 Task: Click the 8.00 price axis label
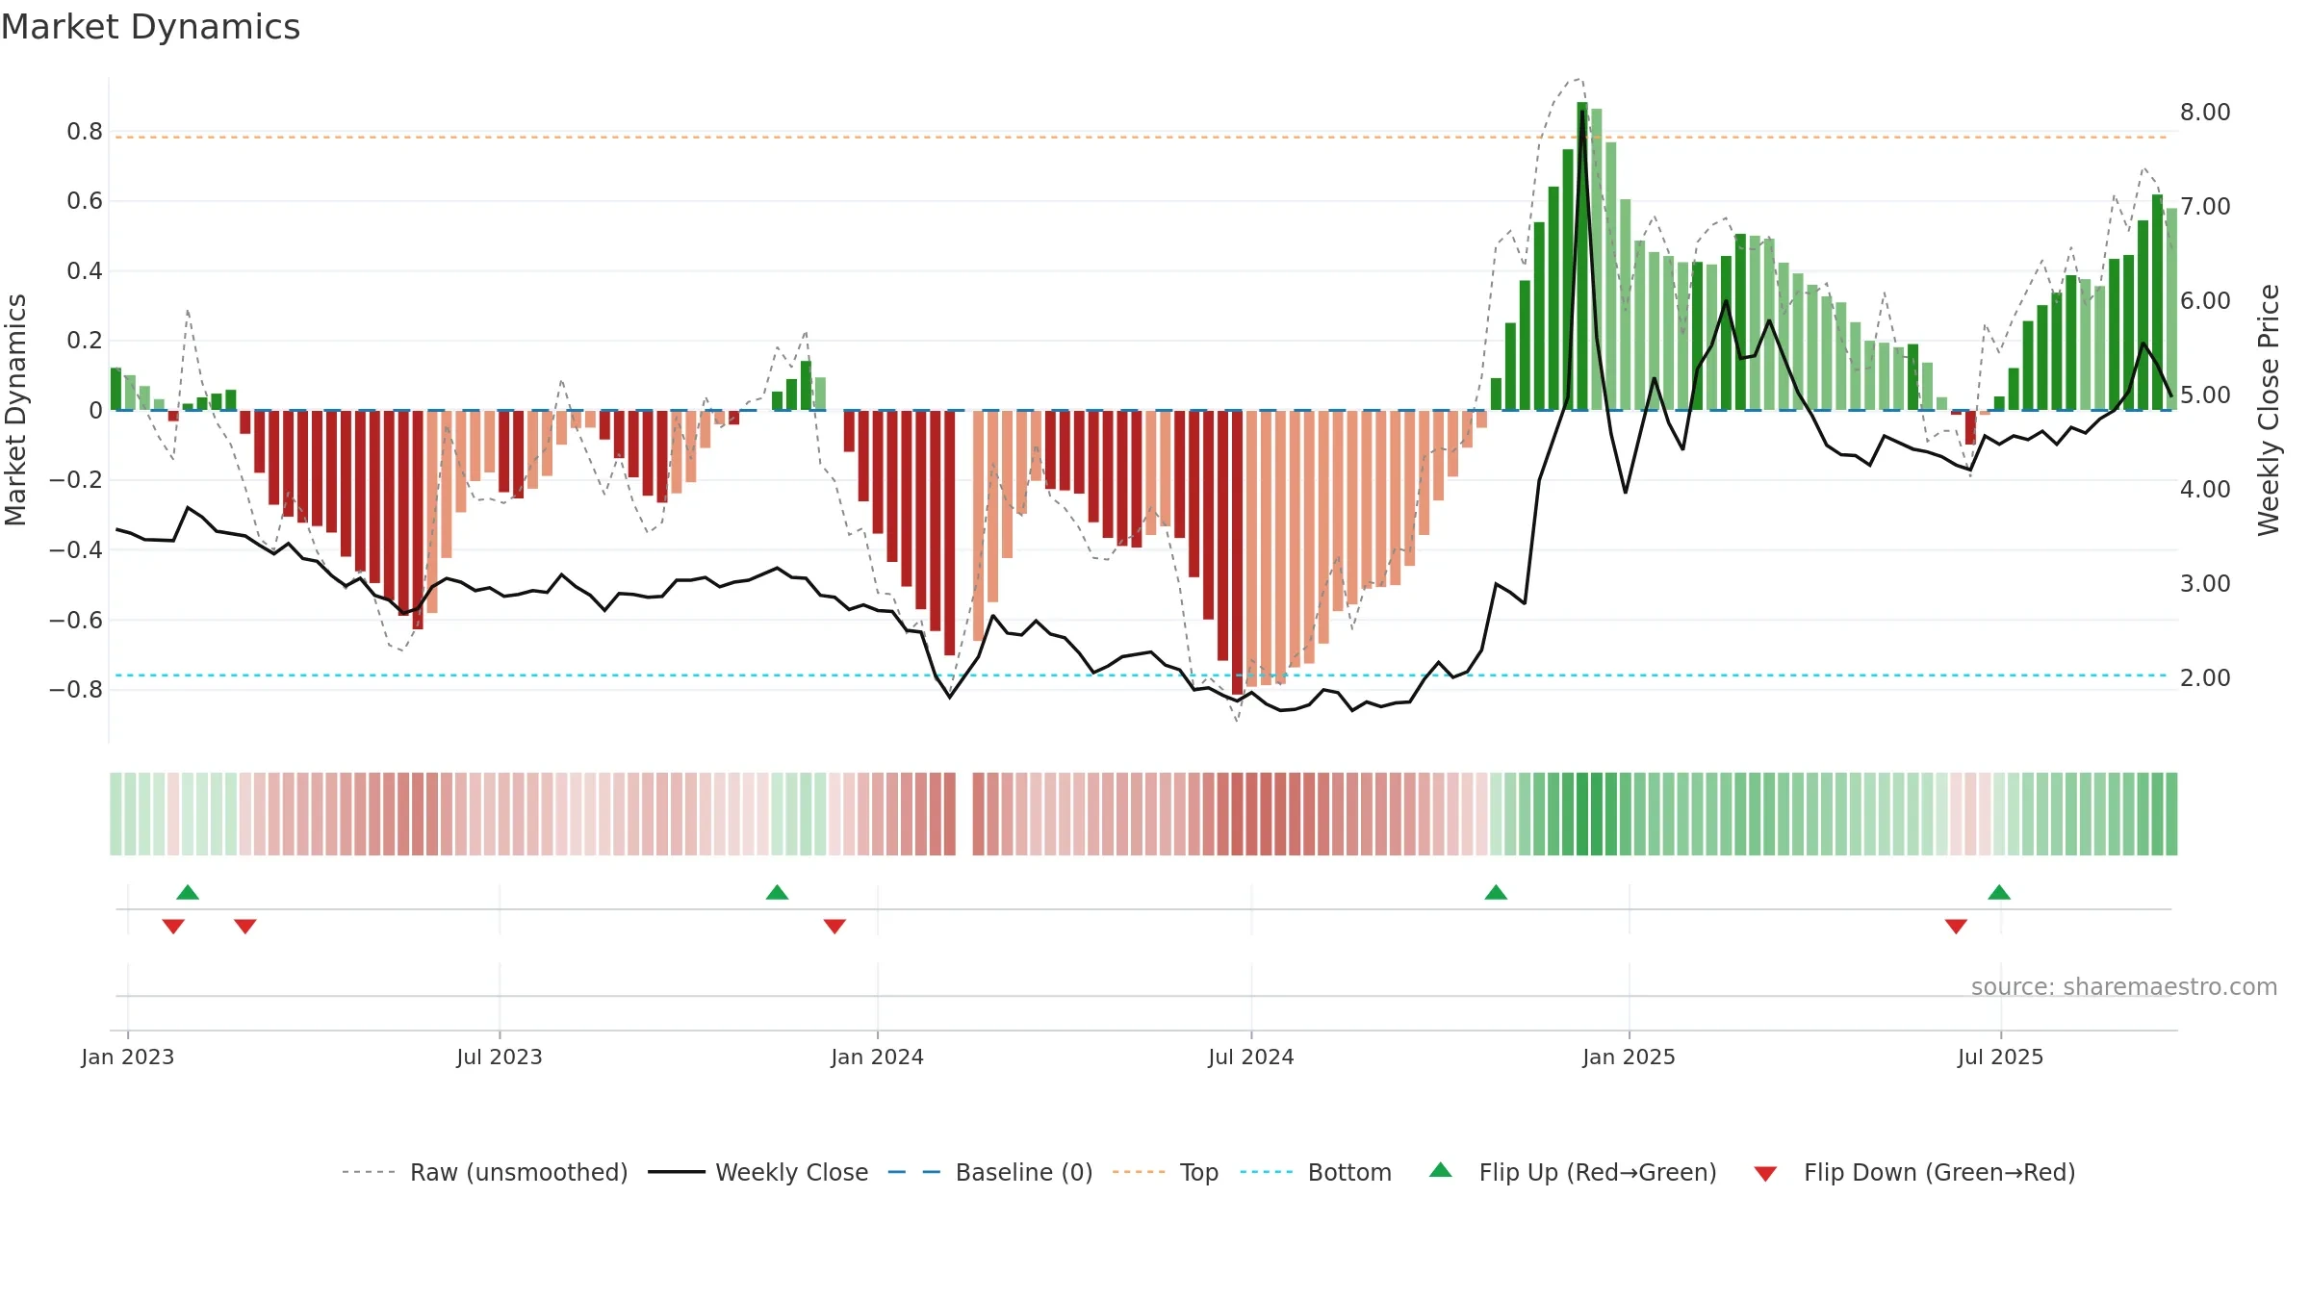pyautogui.click(x=2205, y=112)
